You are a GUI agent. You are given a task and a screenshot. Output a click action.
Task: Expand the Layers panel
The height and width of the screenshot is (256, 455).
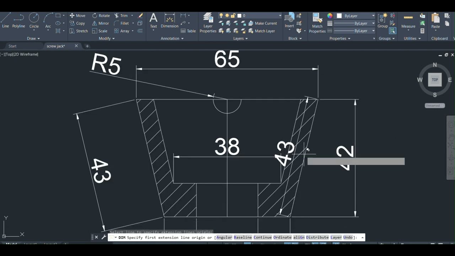pos(241,38)
